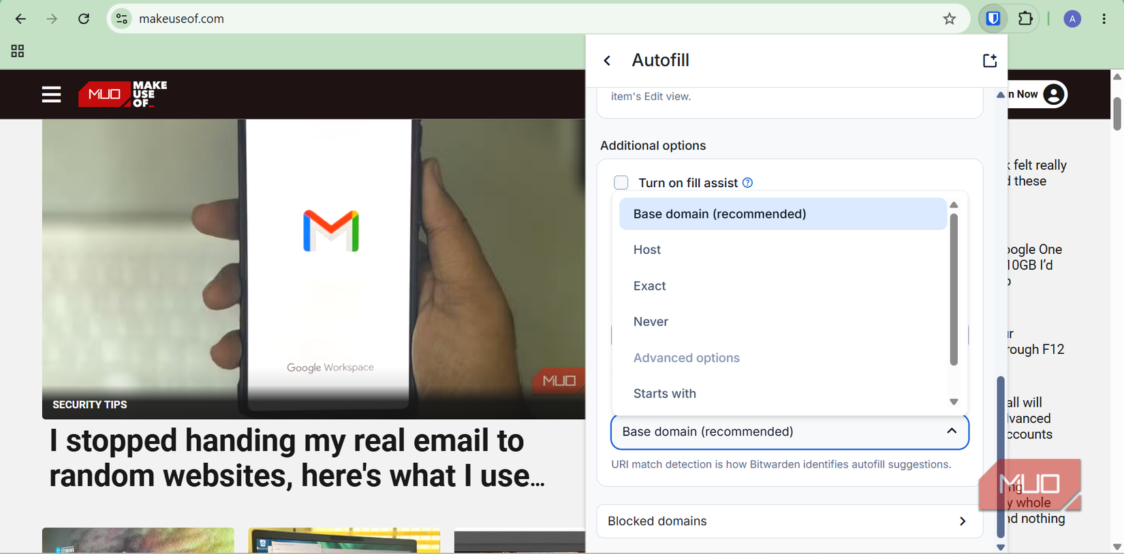Pop out Bitwarden to a new window
This screenshot has width=1124, height=554.
pyautogui.click(x=990, y=61)
